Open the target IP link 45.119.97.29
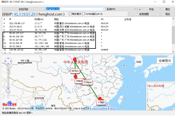 pyautogui.click(x=25, y=14)
